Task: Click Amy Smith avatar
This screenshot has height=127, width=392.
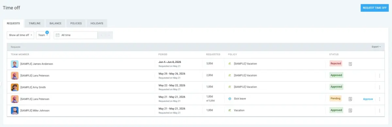Action: (14, 87)
